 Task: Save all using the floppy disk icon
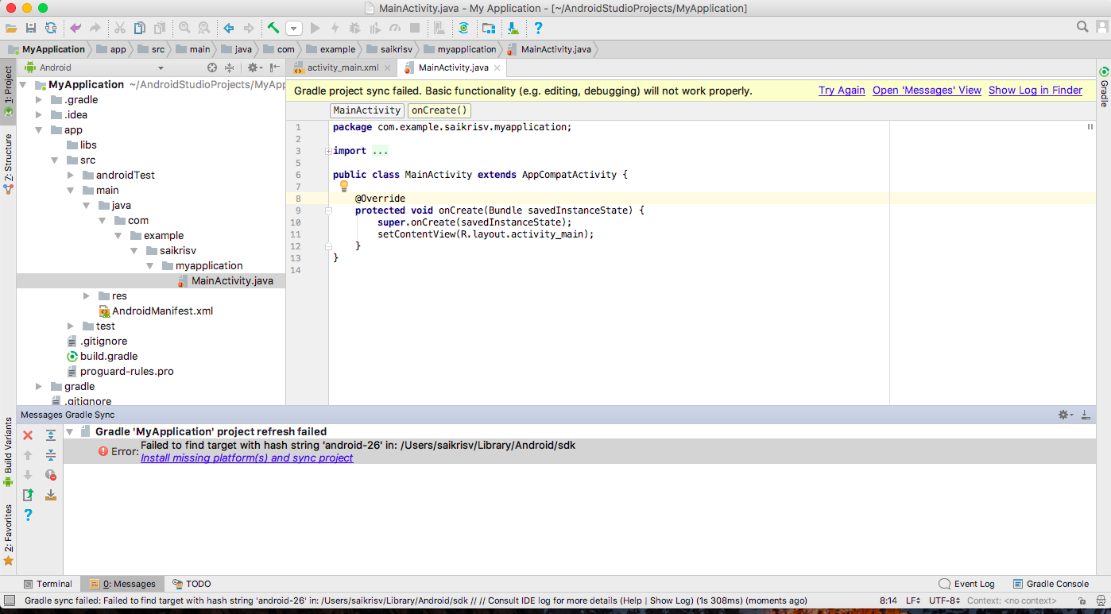click(x=31, y=28)
